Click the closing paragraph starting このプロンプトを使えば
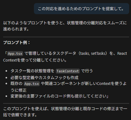 click(65, 112)
